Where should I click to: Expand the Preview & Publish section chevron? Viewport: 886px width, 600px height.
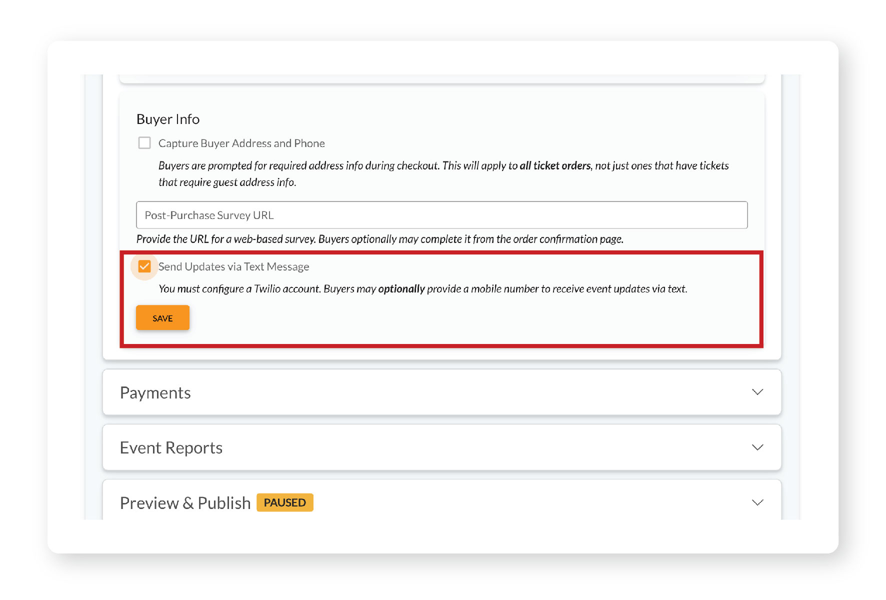(757, 502)
